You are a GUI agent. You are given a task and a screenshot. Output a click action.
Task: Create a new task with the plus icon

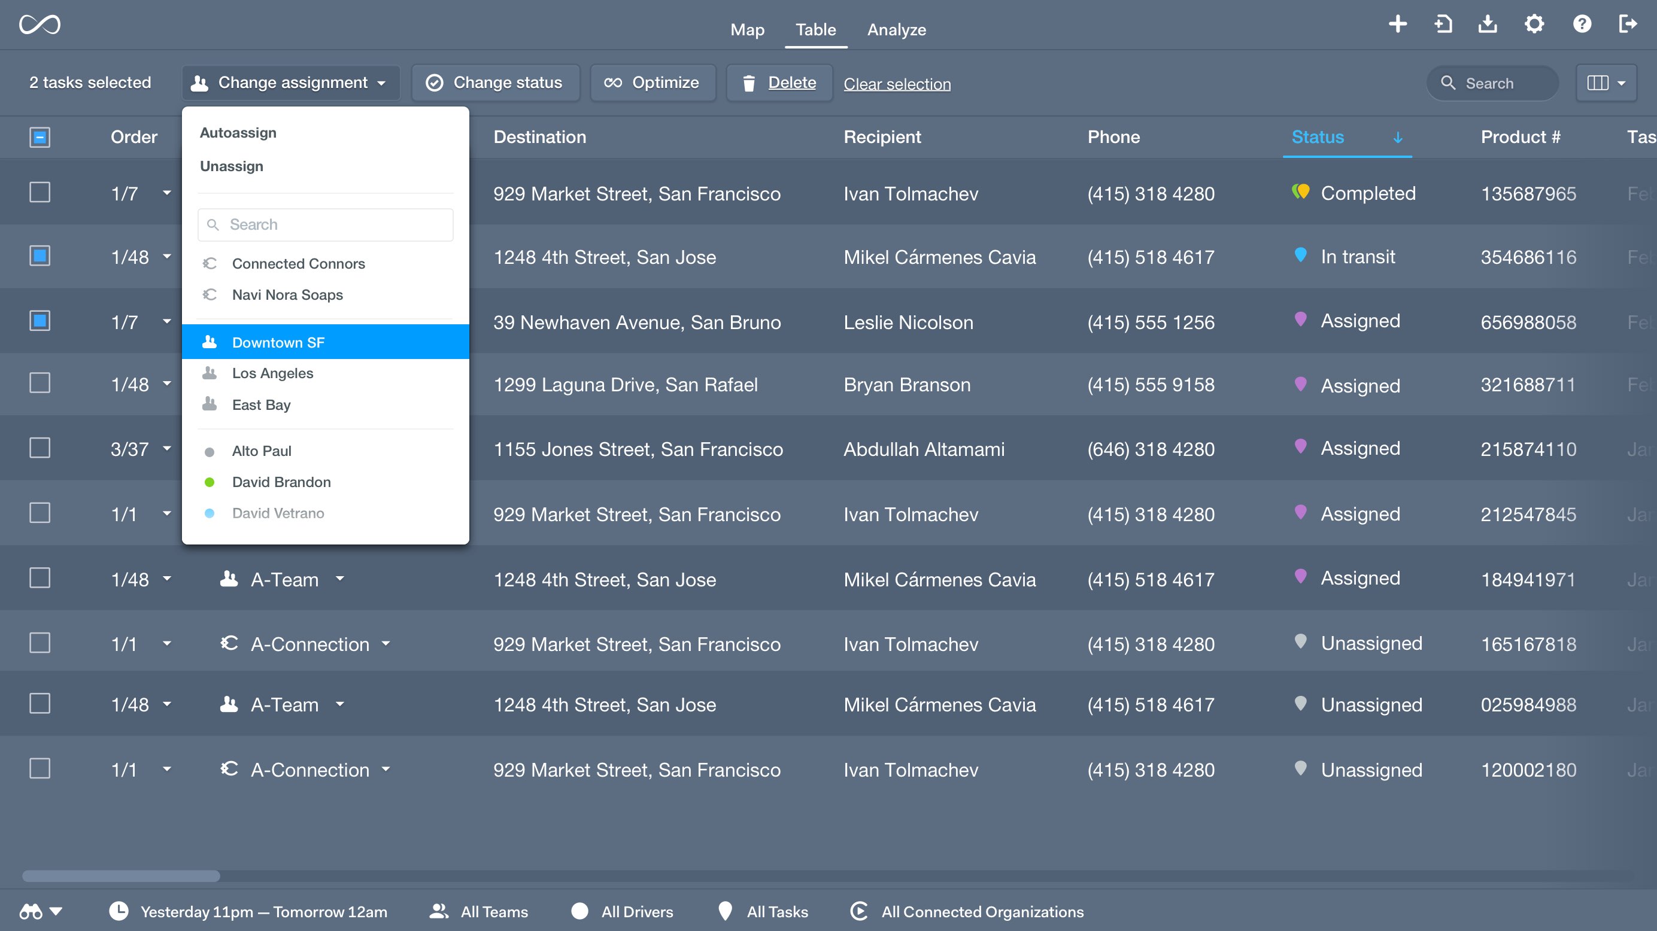[x=1398, y=24]
